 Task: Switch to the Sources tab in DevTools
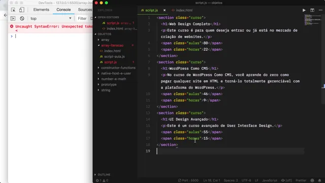click(x=85, y=10)
